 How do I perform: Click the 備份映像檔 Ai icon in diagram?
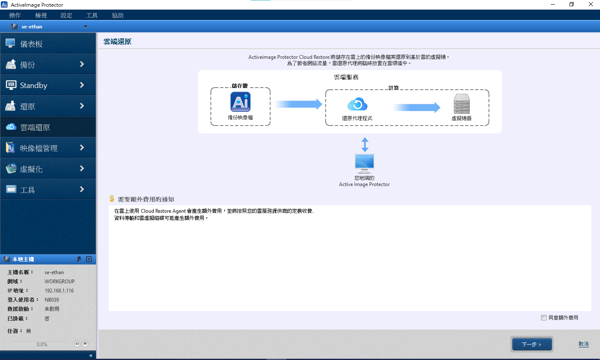(x=241, y=102)
